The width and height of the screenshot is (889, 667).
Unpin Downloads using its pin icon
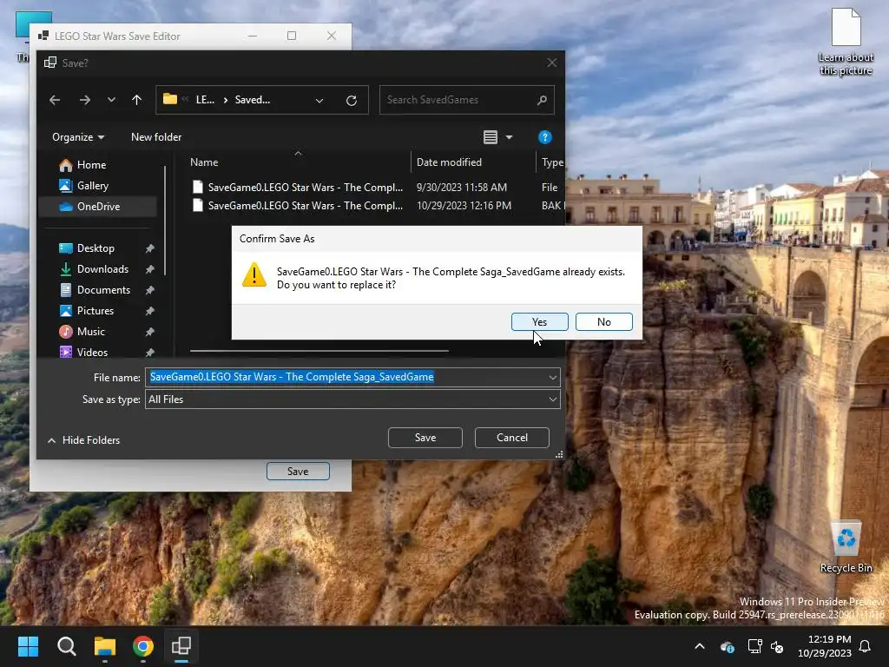point(149,269)
